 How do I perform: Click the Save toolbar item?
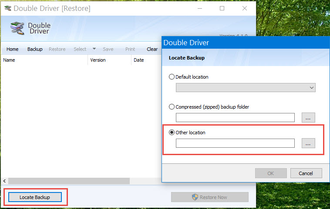pyautogui.click(x=108, y=49)
